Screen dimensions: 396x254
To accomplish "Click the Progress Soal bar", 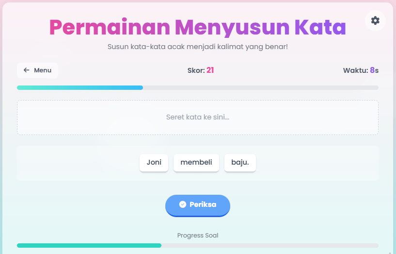I will (x=198, y=246).
